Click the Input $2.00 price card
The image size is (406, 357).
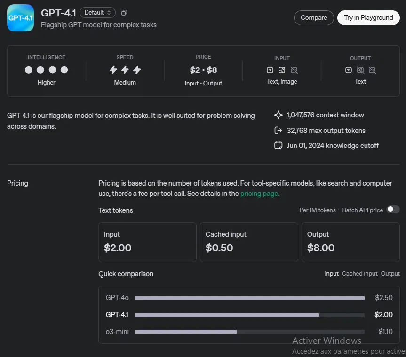[147, 242]
